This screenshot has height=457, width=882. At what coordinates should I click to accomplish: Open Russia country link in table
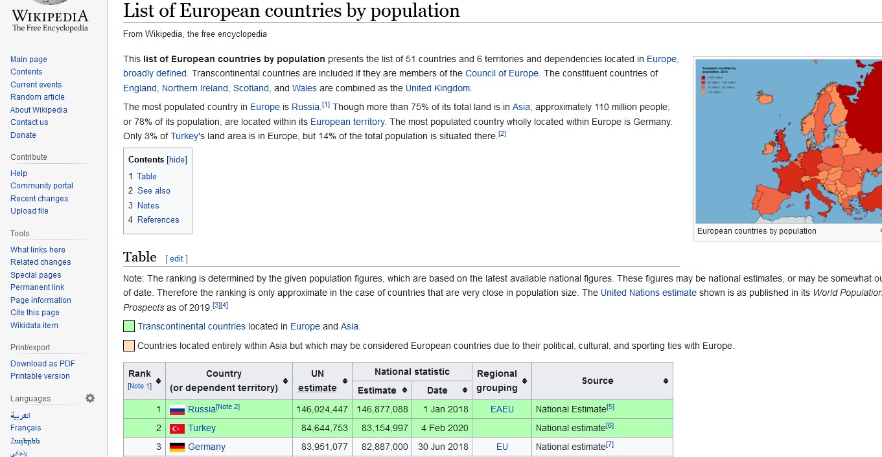pyautogui.click(x=202, y=410)
